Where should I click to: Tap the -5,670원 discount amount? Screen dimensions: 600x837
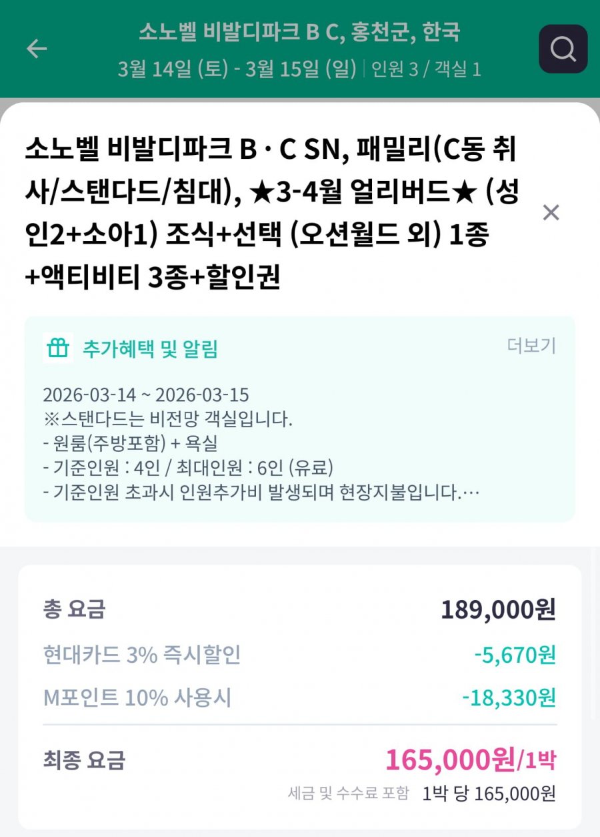click(514, 655)
